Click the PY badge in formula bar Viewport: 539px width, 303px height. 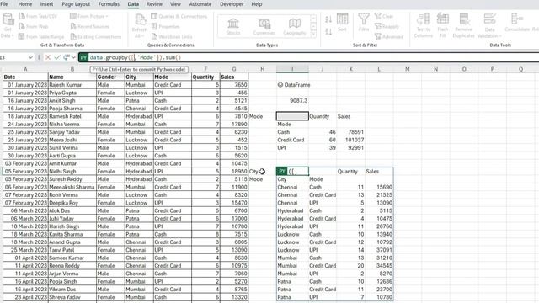point(83,57)
